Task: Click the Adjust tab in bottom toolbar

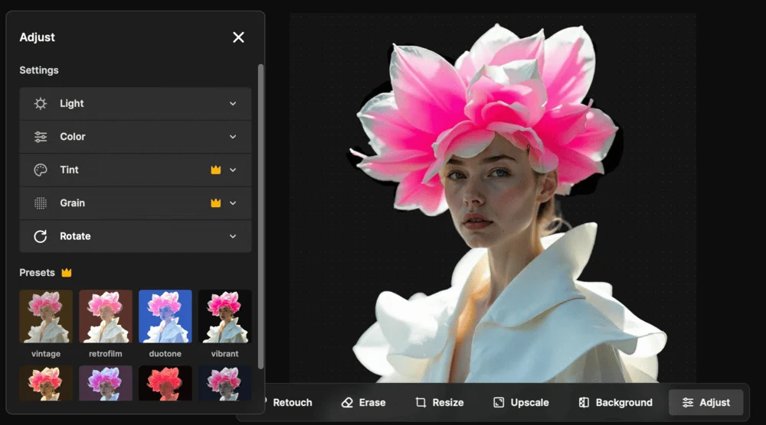Action: click(705, 402)
